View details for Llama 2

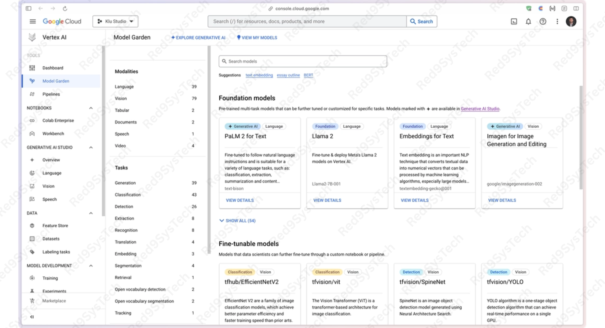(327, 200)
